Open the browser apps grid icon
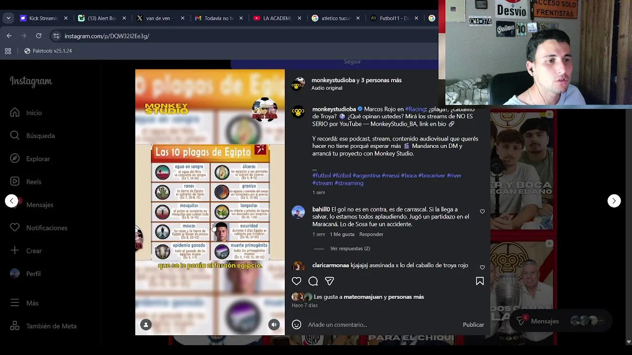The width and height of the screenshot is (632, 355). (8, 51)
